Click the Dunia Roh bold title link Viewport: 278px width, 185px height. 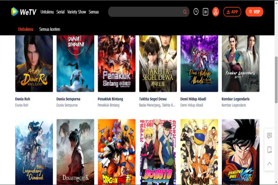pos(23,99)
